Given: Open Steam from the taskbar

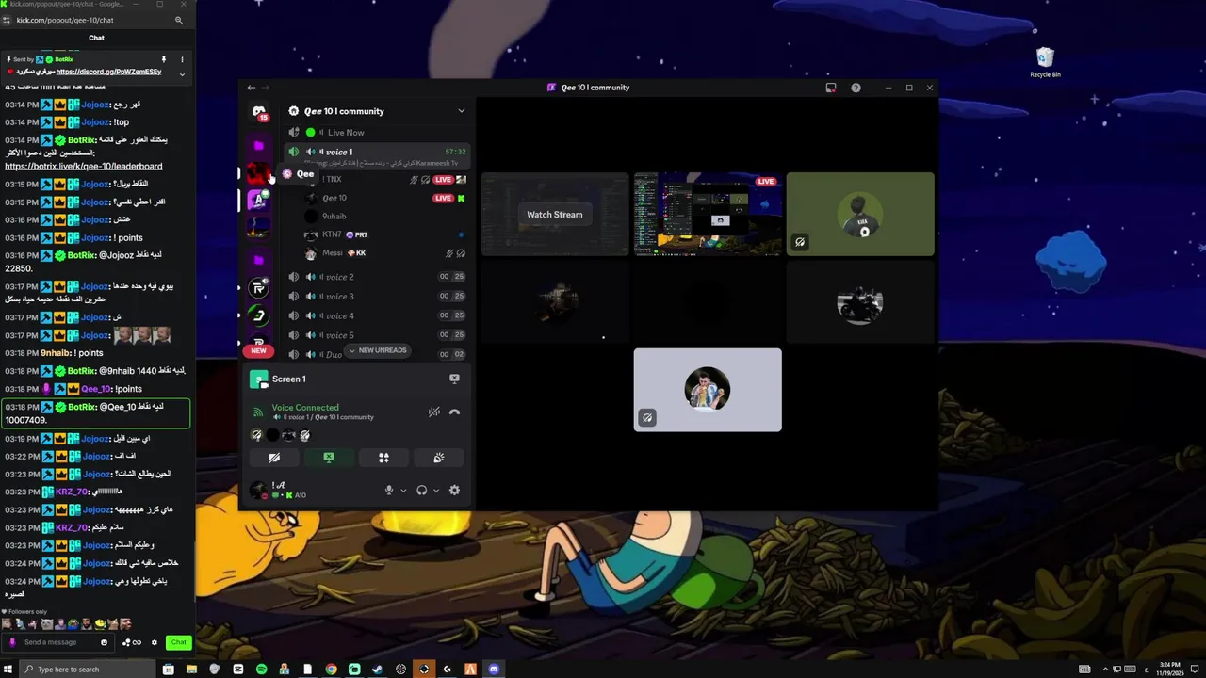Looking at the screenshot, I should 378,670.
